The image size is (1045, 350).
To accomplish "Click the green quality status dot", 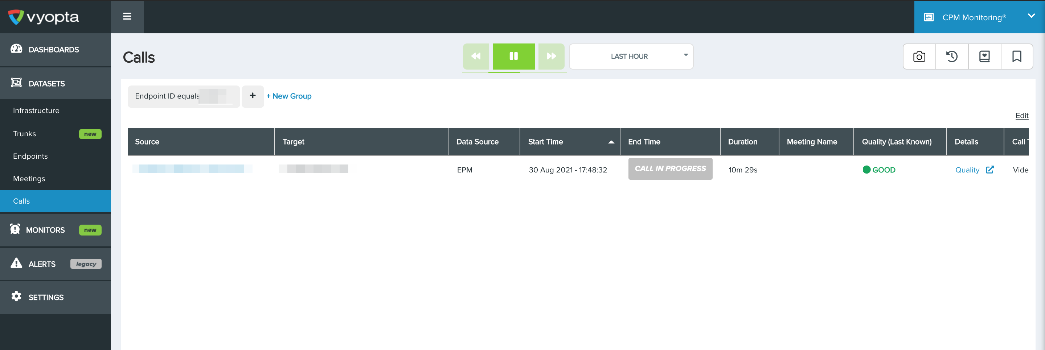I will click(866, 170).
